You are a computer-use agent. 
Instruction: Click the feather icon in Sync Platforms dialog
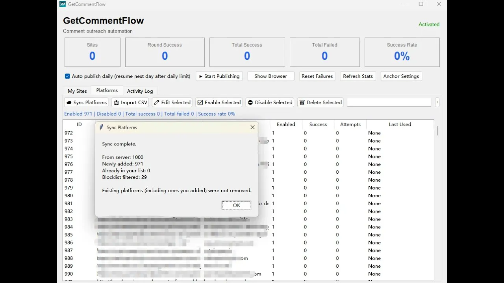(x=101, y=127)
